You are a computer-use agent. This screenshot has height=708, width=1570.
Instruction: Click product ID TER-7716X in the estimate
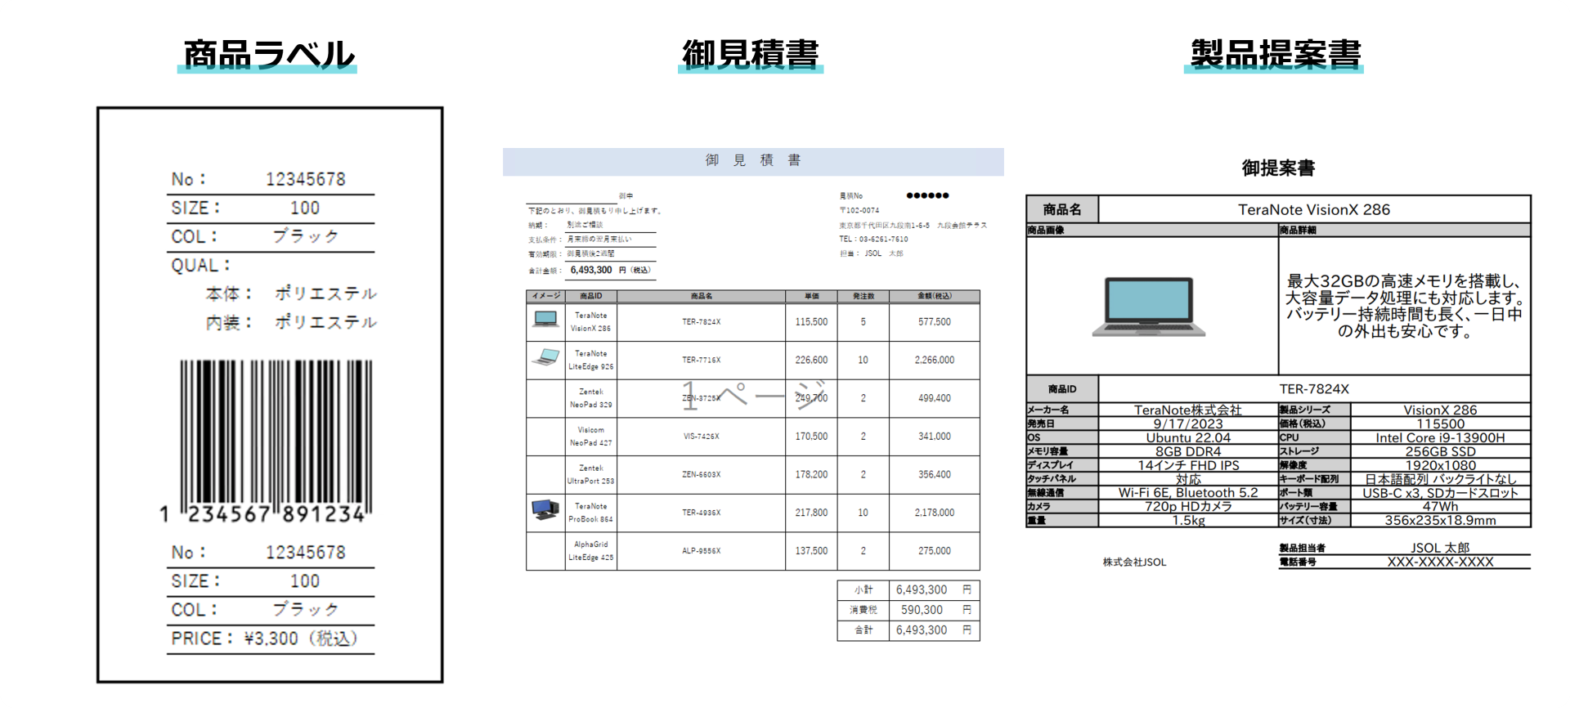click(701, 360)
